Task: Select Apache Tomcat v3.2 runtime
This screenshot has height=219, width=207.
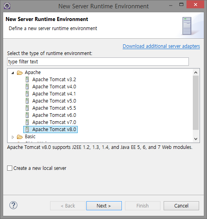Action: pos(54,80)
